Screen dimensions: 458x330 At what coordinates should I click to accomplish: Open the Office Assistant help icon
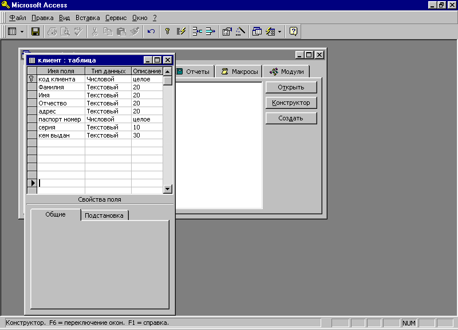coord(293,32)
